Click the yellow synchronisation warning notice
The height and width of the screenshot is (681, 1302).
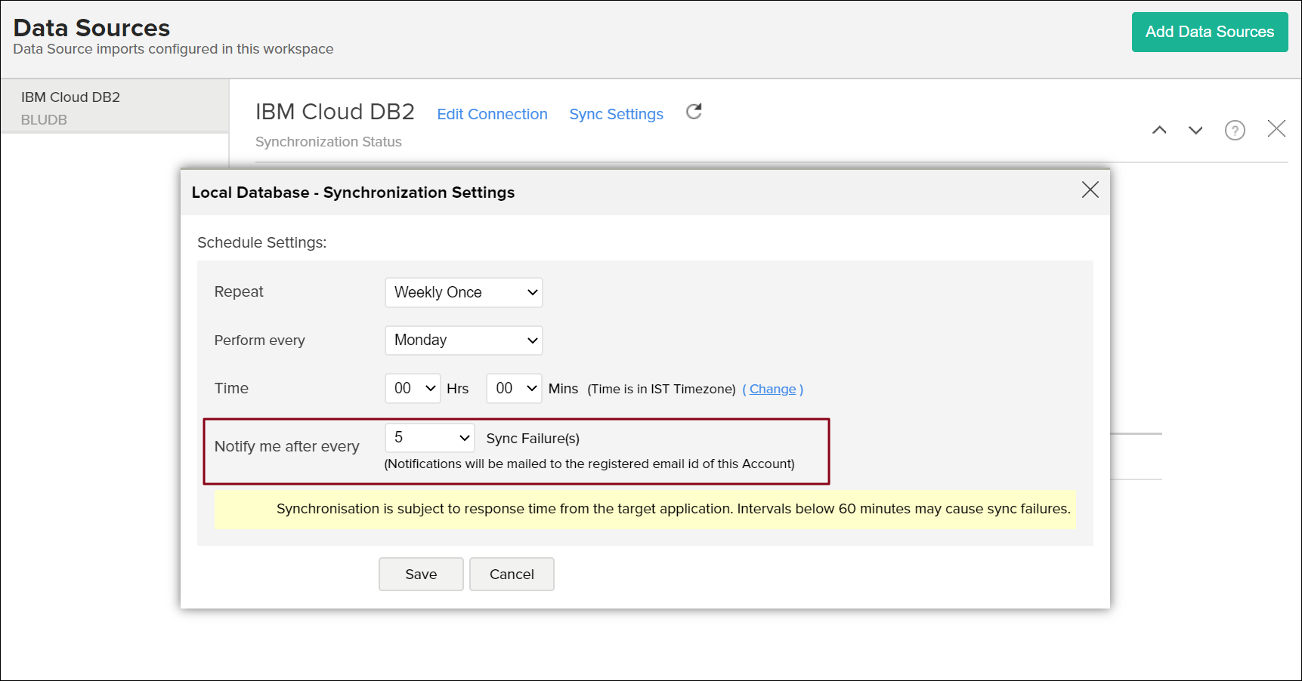644,509
